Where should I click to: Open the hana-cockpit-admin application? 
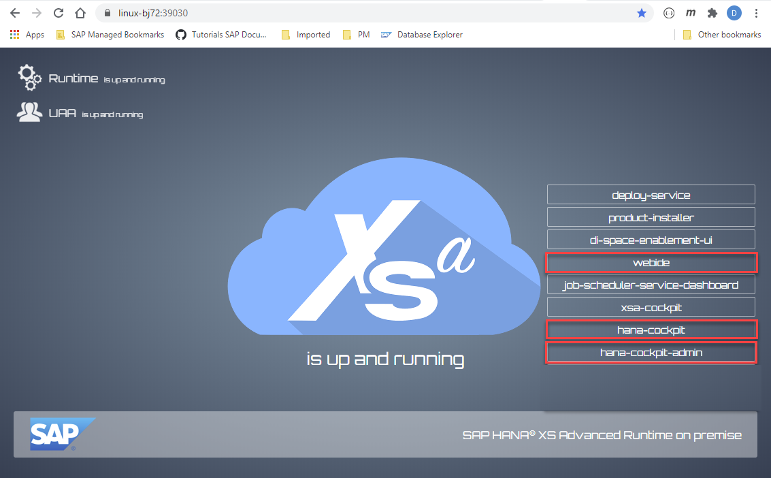651,353
